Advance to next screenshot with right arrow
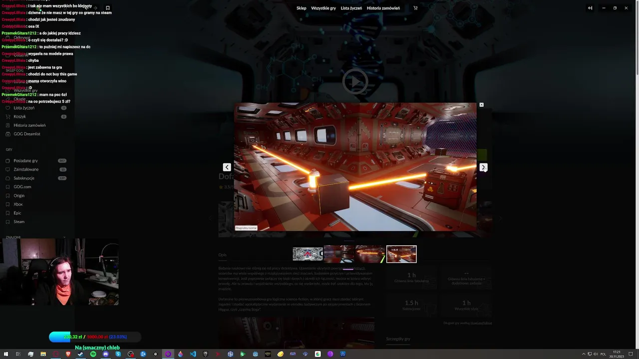The height and width of the screenshot is (359, 639). point(483,167)
